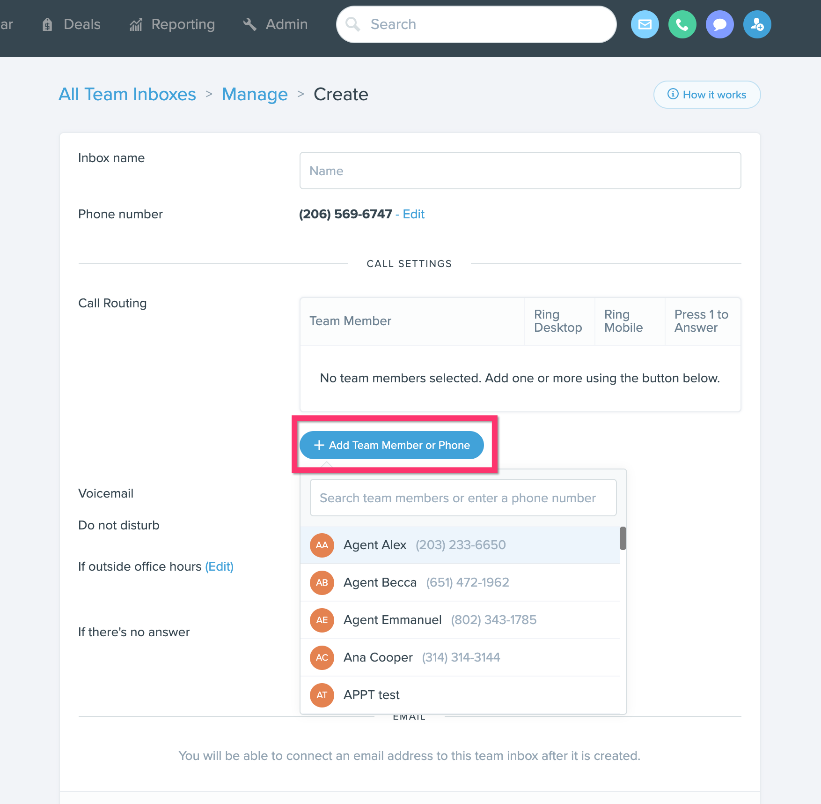Open the Reporting menu

pyautogui.click(x=172, y=24)
